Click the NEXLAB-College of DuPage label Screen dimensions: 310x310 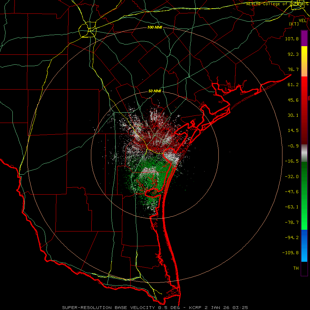(x=277, y=4)
